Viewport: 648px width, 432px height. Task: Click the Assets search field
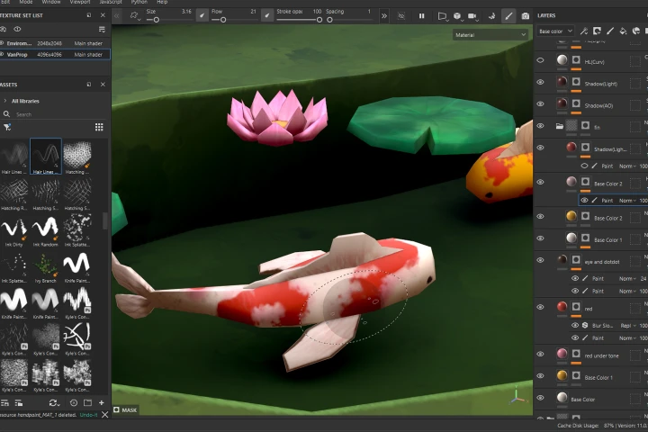[x=54, y=114]
